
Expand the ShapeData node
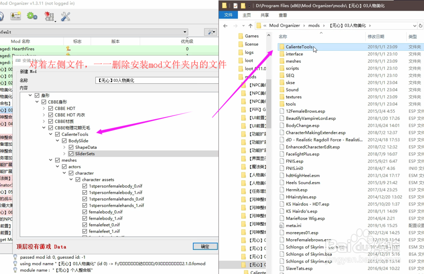coord(64,147)
